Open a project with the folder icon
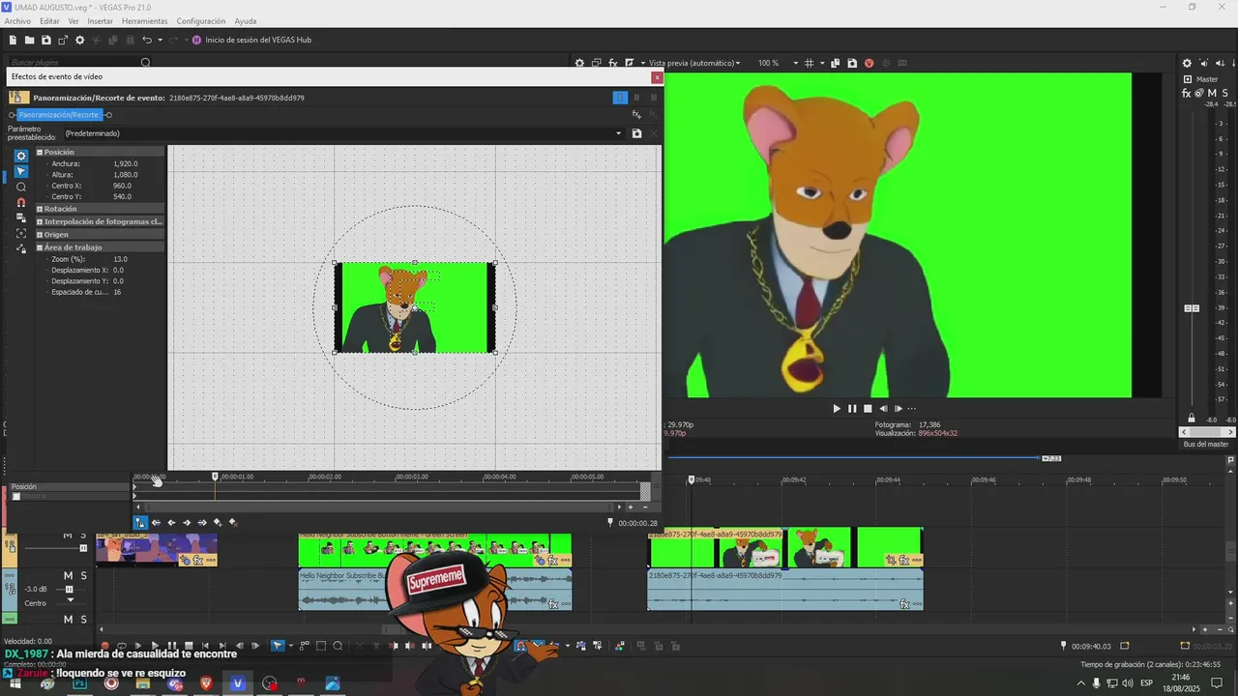This screenshot has height=696, width=1238. pos(29,40)
